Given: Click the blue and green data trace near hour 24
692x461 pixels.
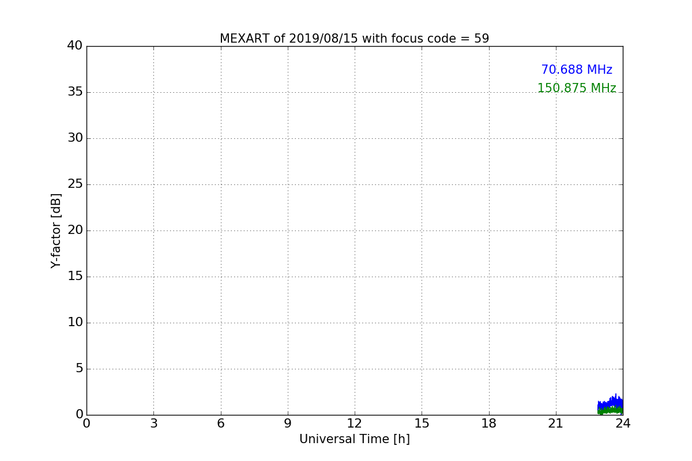Looking at the screenshot, I should pyautogui.click(x=610, y=405).
